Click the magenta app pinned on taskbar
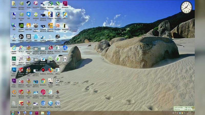 [x=37, y=113]
